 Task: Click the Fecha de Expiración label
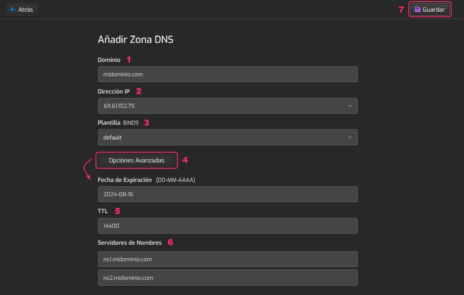point(125,180)
